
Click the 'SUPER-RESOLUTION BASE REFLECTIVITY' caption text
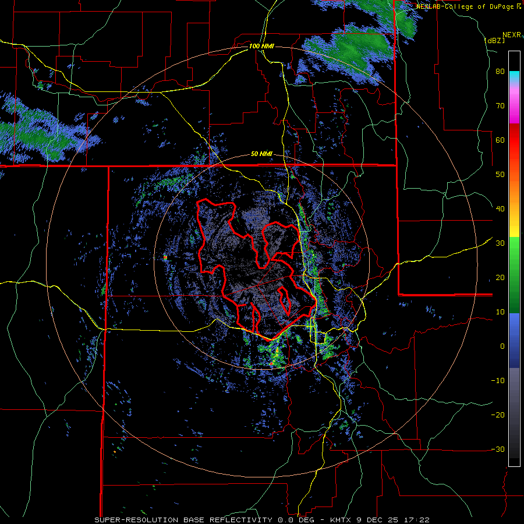(183, 520)
